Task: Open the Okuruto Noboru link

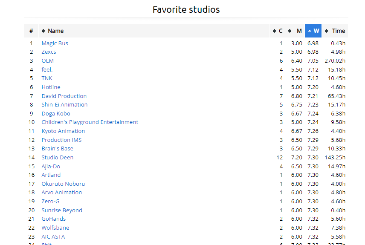Action: point(63,184)
